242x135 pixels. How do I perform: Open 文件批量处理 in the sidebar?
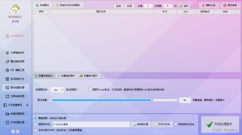[x=16, y=122]
